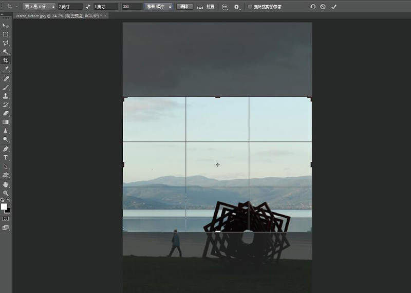Activate the Eraser tool
The image size is (411, 293).
click(x=6, y=113)
